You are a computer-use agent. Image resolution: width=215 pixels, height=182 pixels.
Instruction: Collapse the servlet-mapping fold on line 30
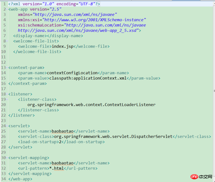(7, 158)
